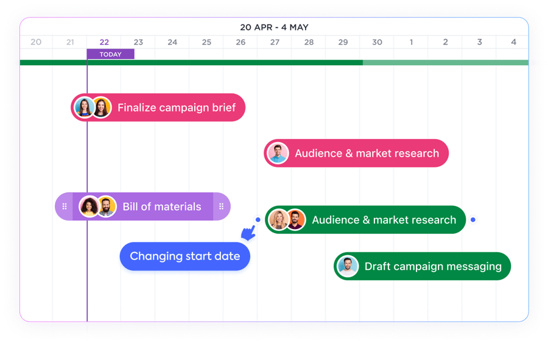Screen dimensions: 548x343
Task: Select day 3 in the timeline header
Action: pyautogui.click(x=480, y=42)
